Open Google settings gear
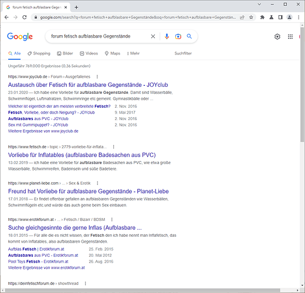 tap(277, 36)
